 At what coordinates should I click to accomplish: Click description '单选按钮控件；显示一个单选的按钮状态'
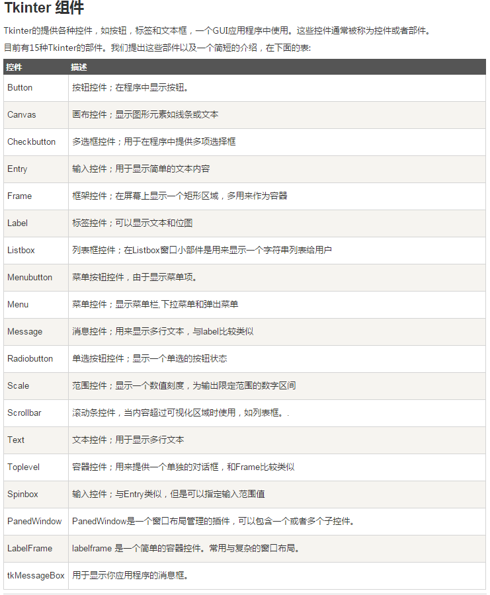[149, 359]
